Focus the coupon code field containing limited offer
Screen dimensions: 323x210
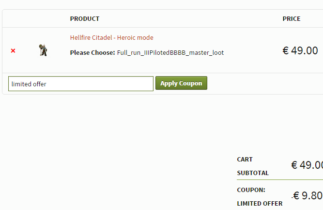tap(81, 84)
